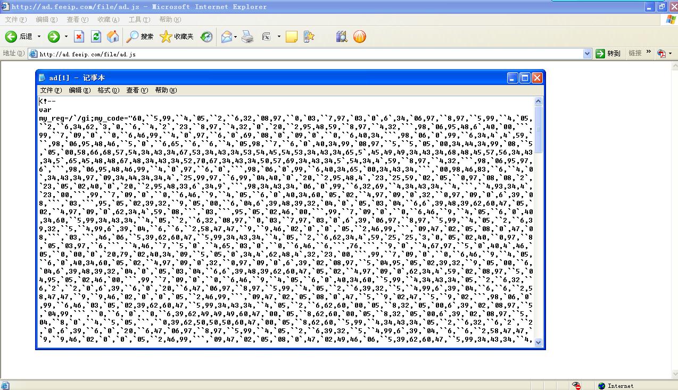
Task: Click the status bar page icon
Action: [5, 386]
